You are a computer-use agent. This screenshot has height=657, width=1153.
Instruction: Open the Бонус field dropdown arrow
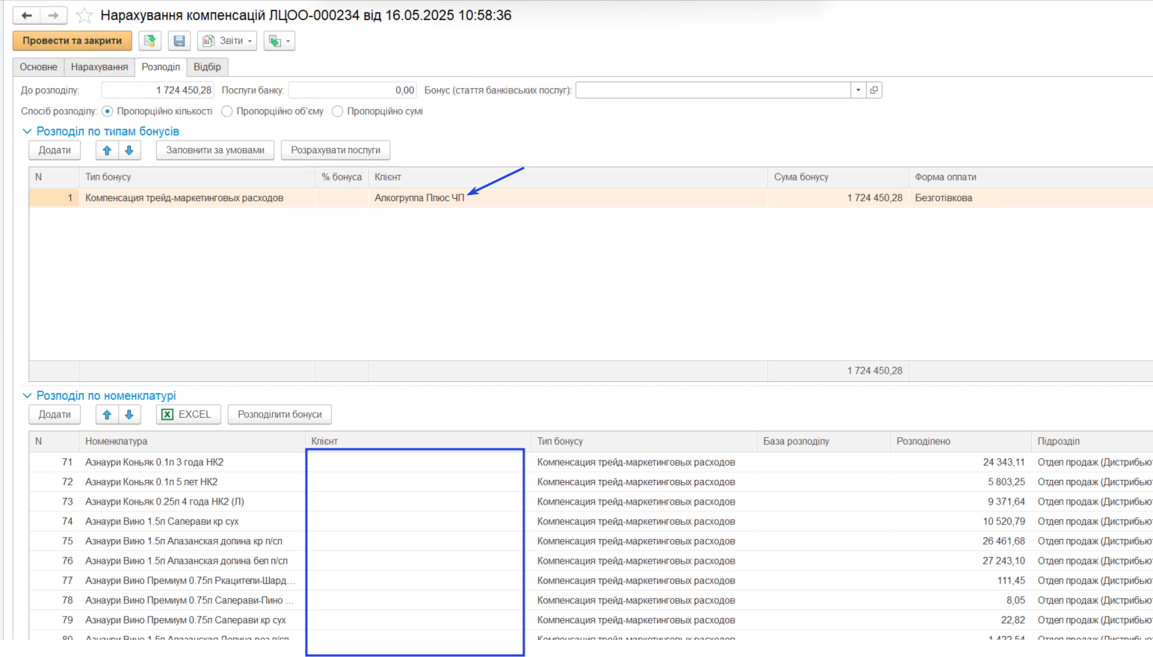click(x=858, y=90)
